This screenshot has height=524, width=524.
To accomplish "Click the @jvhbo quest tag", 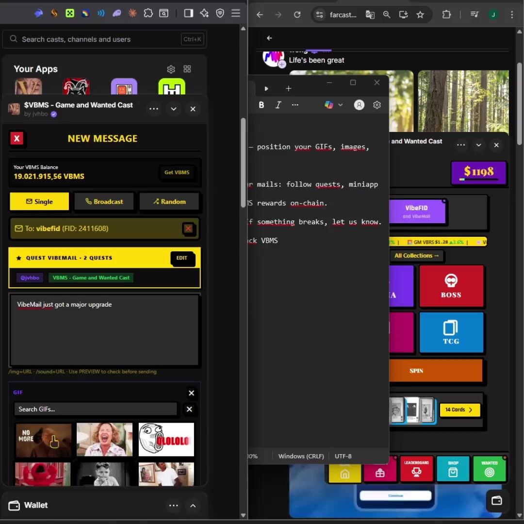I will point(30,278).
